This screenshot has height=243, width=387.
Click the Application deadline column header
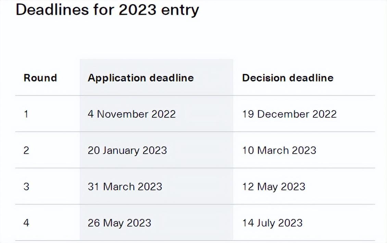[x=141, y=78]
